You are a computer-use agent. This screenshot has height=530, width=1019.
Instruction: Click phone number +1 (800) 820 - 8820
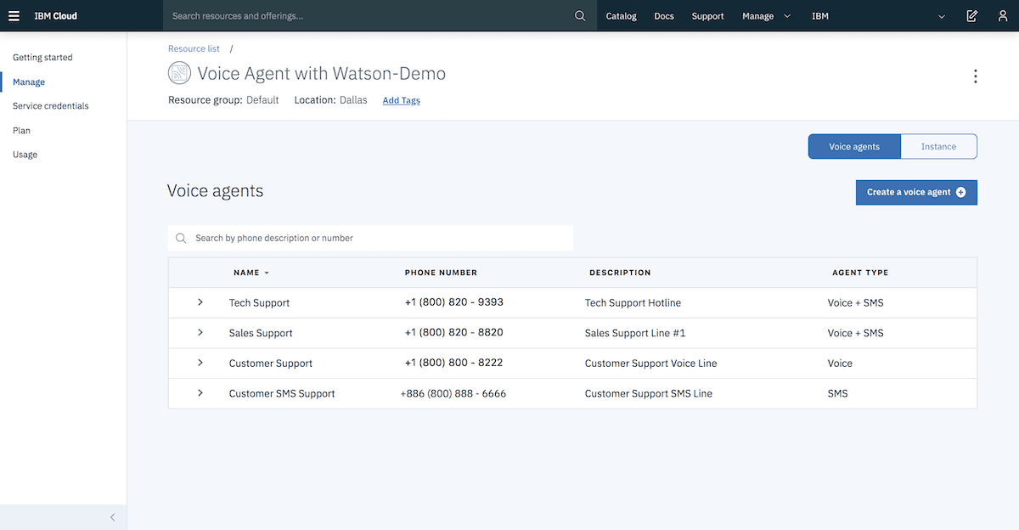454,333
